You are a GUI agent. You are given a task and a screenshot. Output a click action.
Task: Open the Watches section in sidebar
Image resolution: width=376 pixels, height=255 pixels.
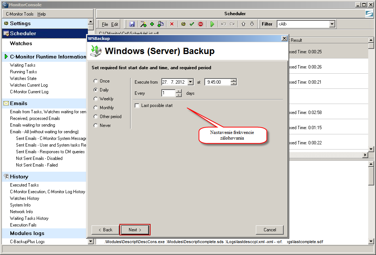click(x=21, y=43)
